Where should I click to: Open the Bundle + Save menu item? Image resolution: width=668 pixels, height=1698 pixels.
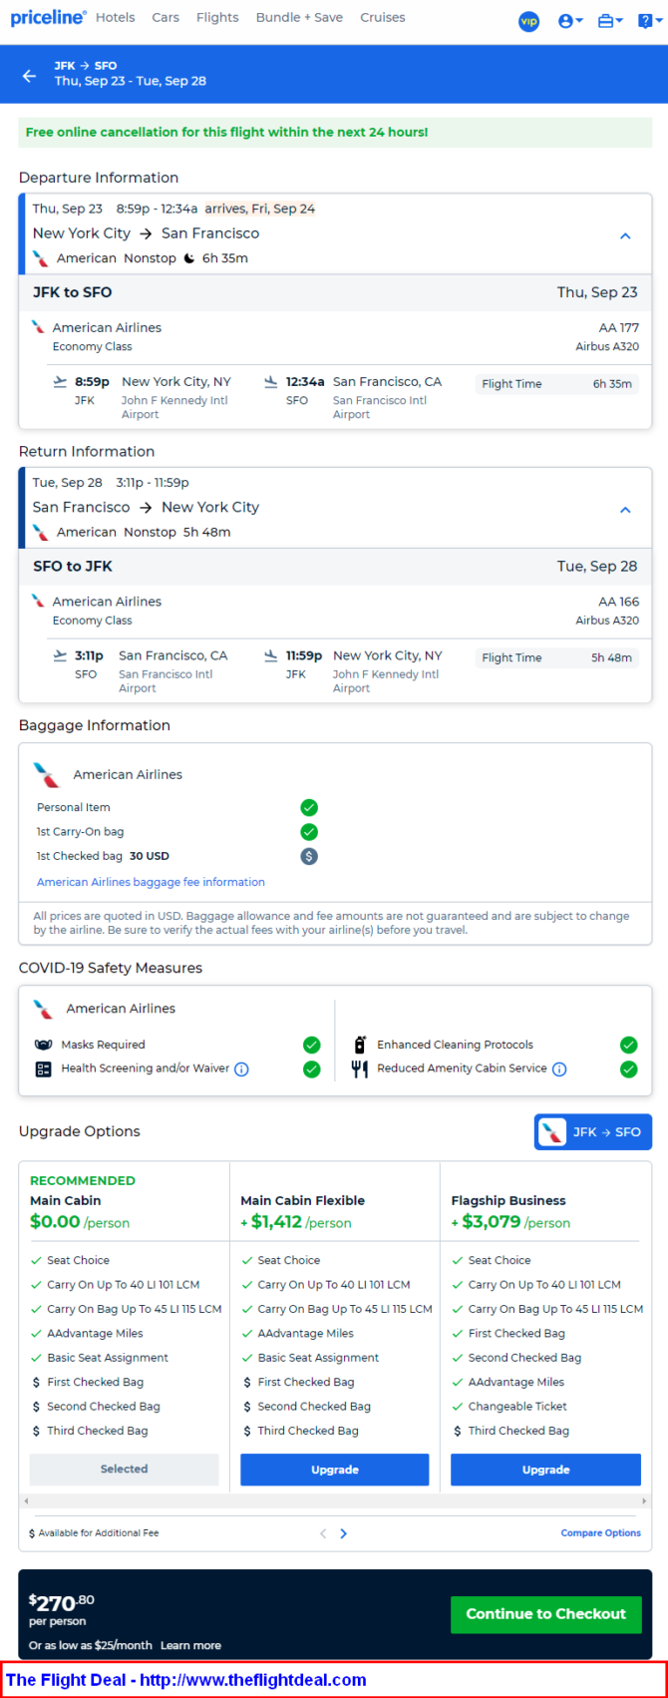pos(299,17)
